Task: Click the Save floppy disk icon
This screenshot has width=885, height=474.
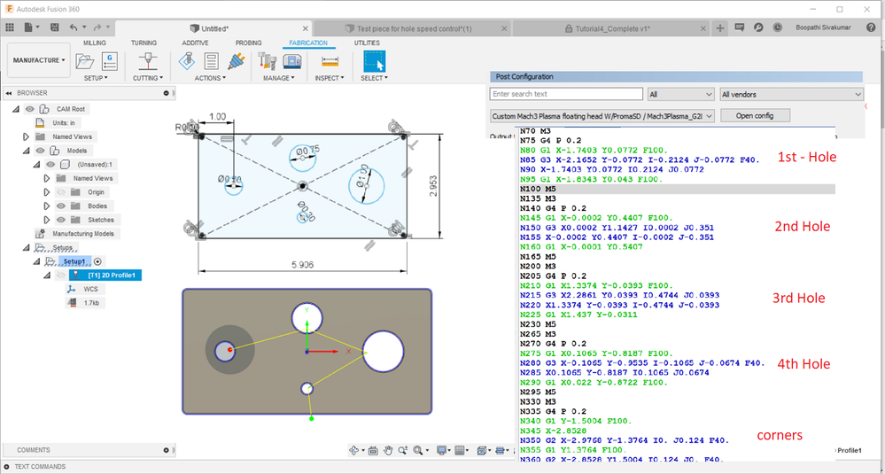Action: click(55, 27)
